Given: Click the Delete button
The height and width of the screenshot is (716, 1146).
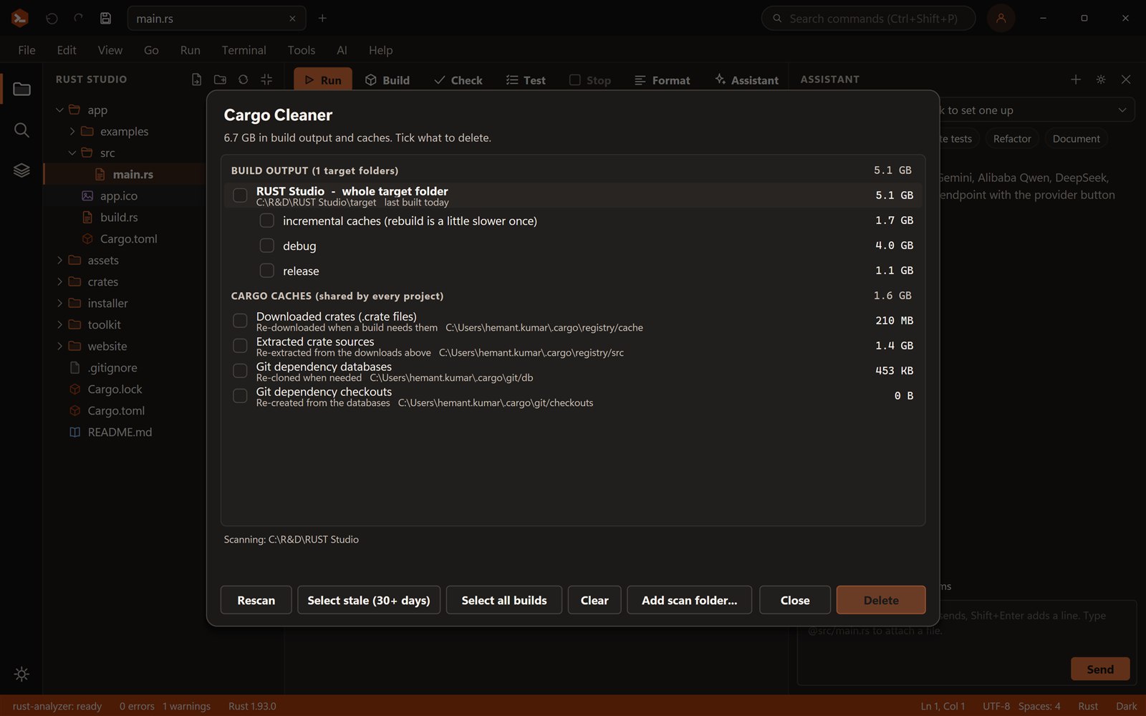Looking at the screenshot, I should 881,600.
